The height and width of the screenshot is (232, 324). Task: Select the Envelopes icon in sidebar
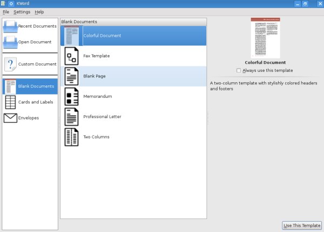coord(10,118)
